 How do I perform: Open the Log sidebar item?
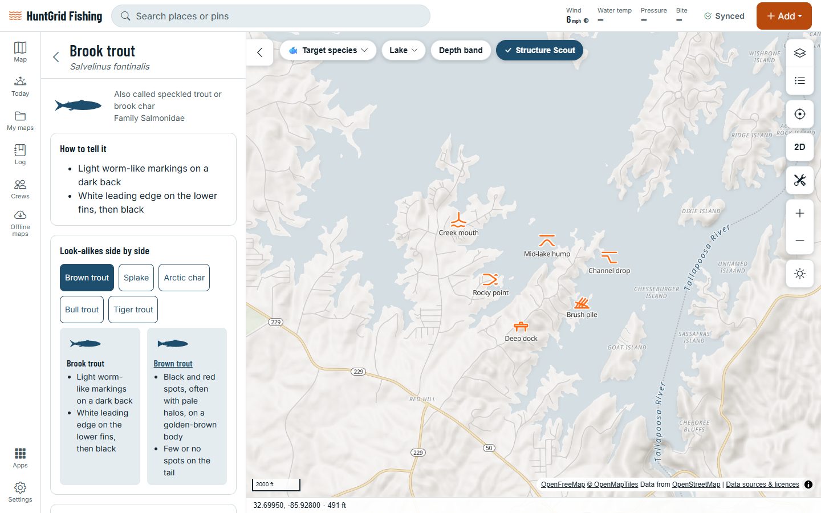click(x=20, y=154)
